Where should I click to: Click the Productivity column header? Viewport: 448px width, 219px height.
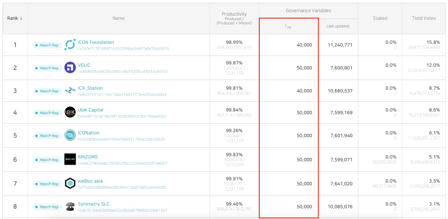pyautogui.click(x=234, y=18)
